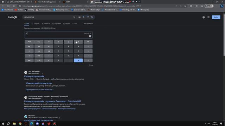The height and width of the screenshot is (126, 225).
Task: Open the calculator history icon
Action: pos(27,34)
